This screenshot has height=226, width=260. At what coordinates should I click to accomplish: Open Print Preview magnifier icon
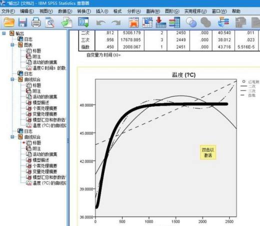pos(50,22)
